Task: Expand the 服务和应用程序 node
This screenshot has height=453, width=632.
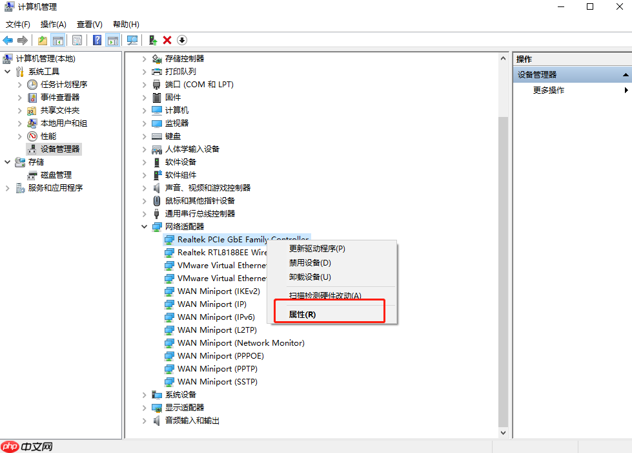Action: pyautogui.click(x=7, y=188)
